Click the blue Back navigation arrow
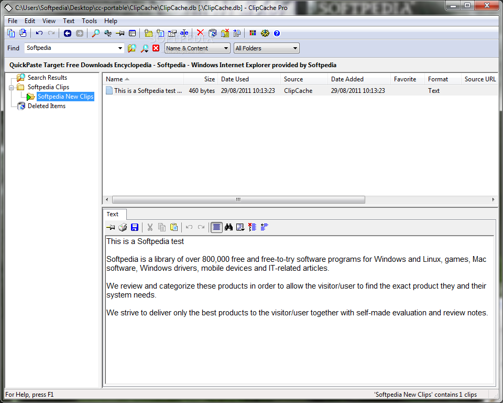The height and width of the screenshot is (403, 503). pyautogui.click(x=68, y=33)
